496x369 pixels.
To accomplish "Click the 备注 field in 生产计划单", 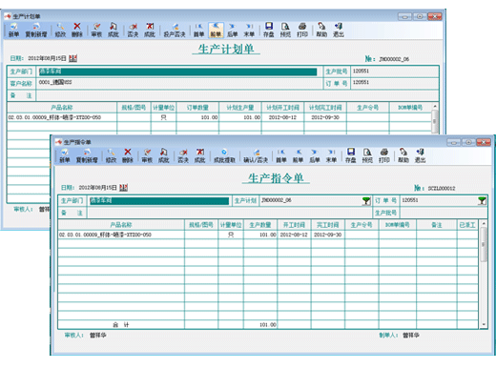I will point(238,95).
